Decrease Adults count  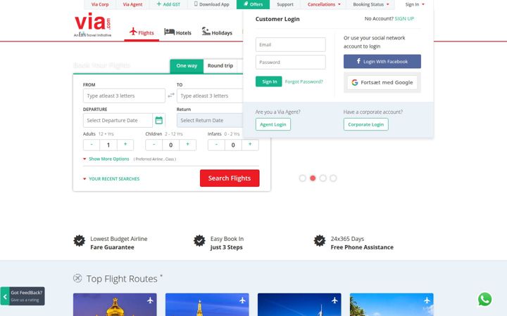92,145
